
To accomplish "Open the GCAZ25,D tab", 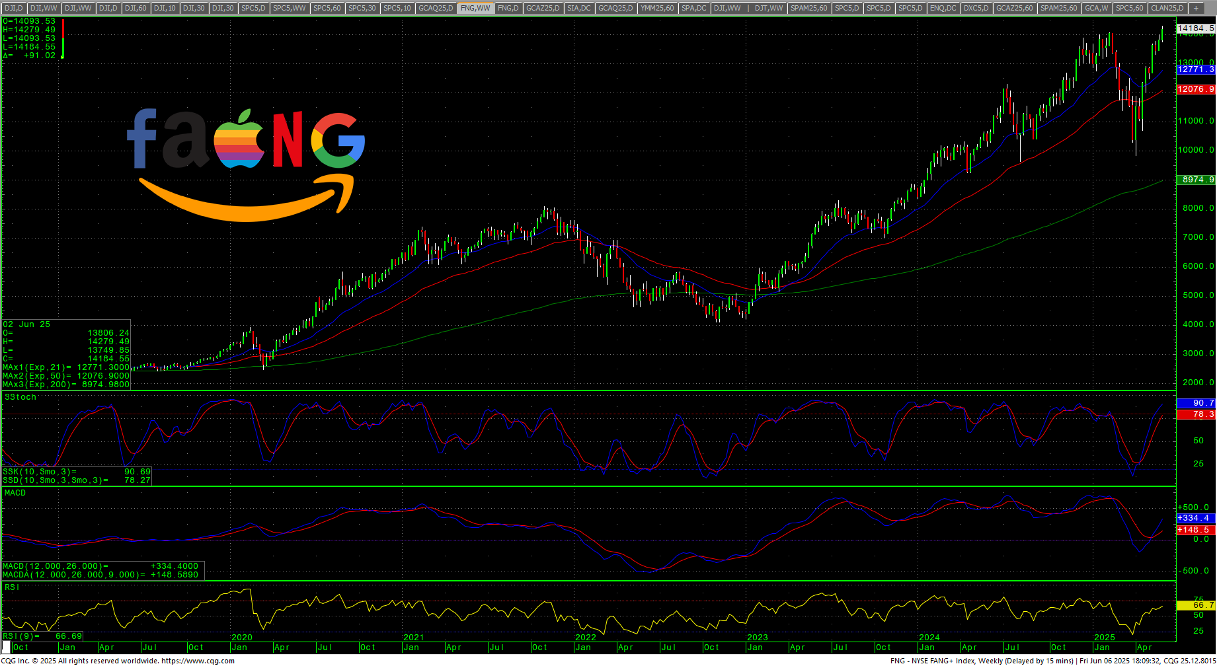I will 543,8.
